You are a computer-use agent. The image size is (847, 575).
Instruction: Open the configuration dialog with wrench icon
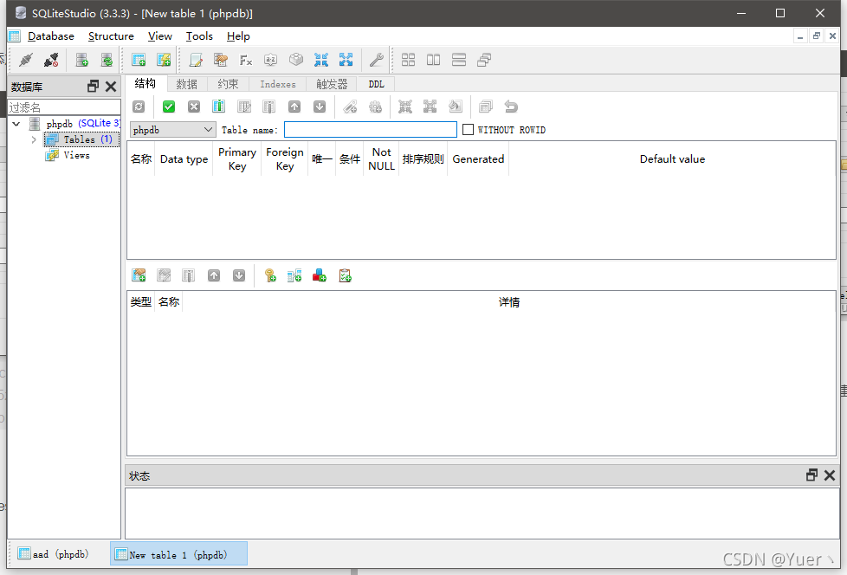click(376, 60)
